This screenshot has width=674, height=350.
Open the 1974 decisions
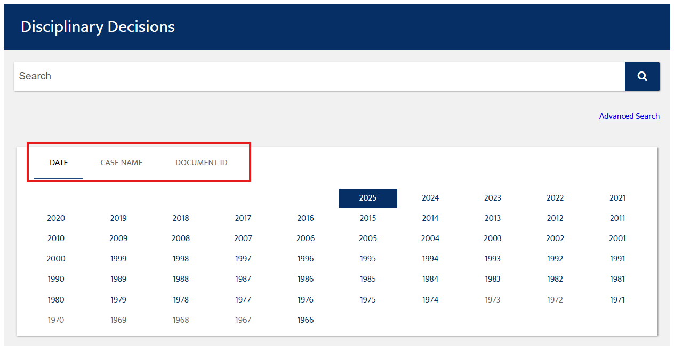click(430, 300)
